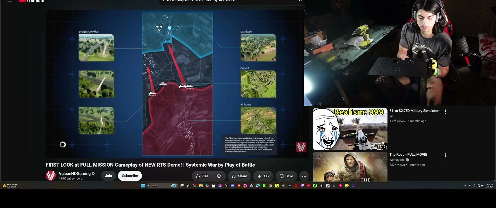Click the video player area
Viewport: 496px width, 208px height.
[177, 84]
